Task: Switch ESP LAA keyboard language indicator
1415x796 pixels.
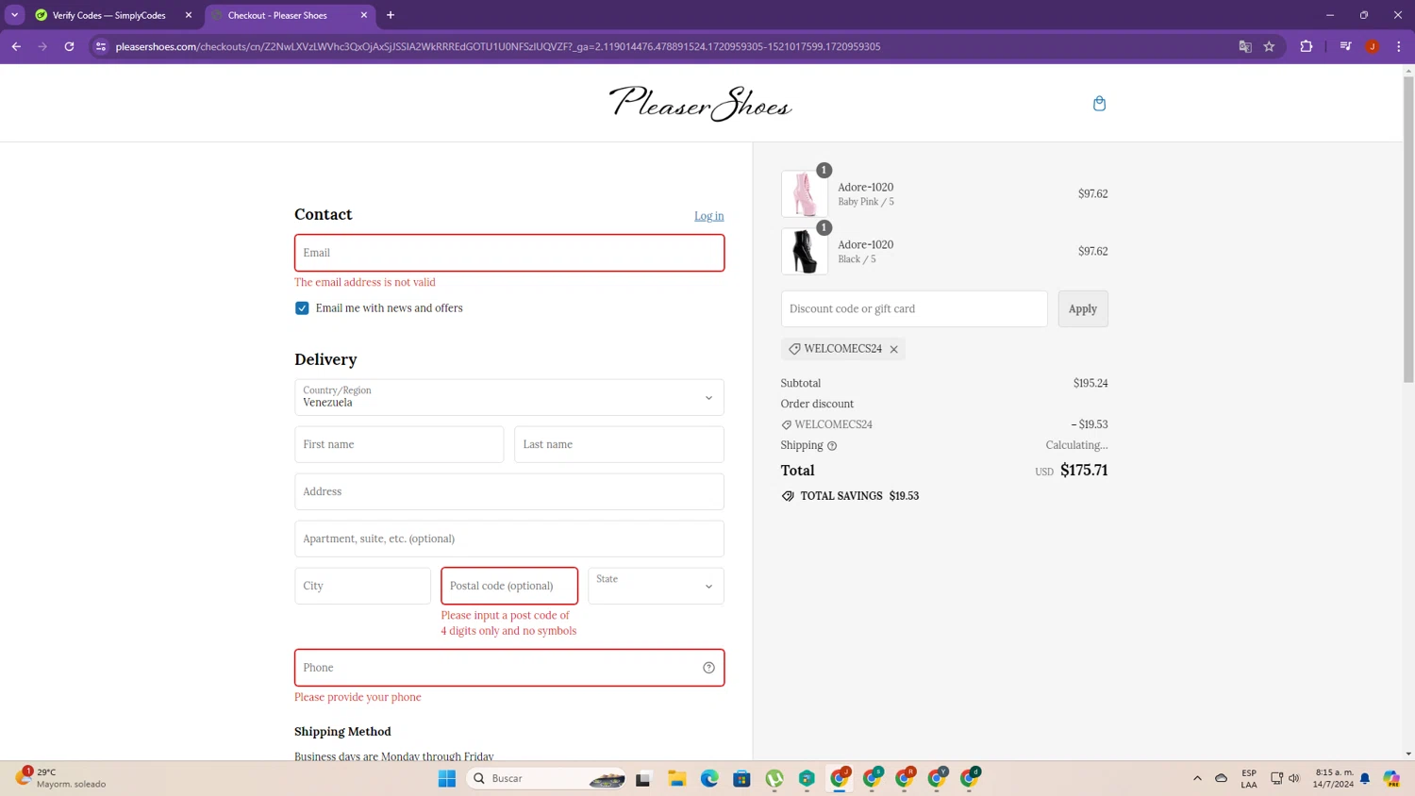Action: click(x=1249, y=778)
